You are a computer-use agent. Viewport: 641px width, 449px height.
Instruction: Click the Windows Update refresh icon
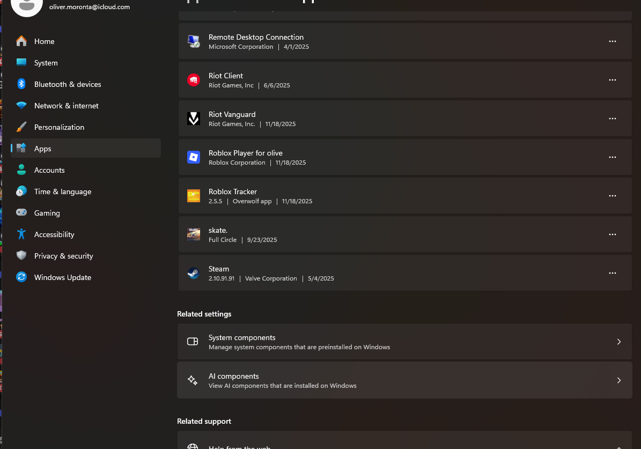pyautogui.click(x=21, y=277)
